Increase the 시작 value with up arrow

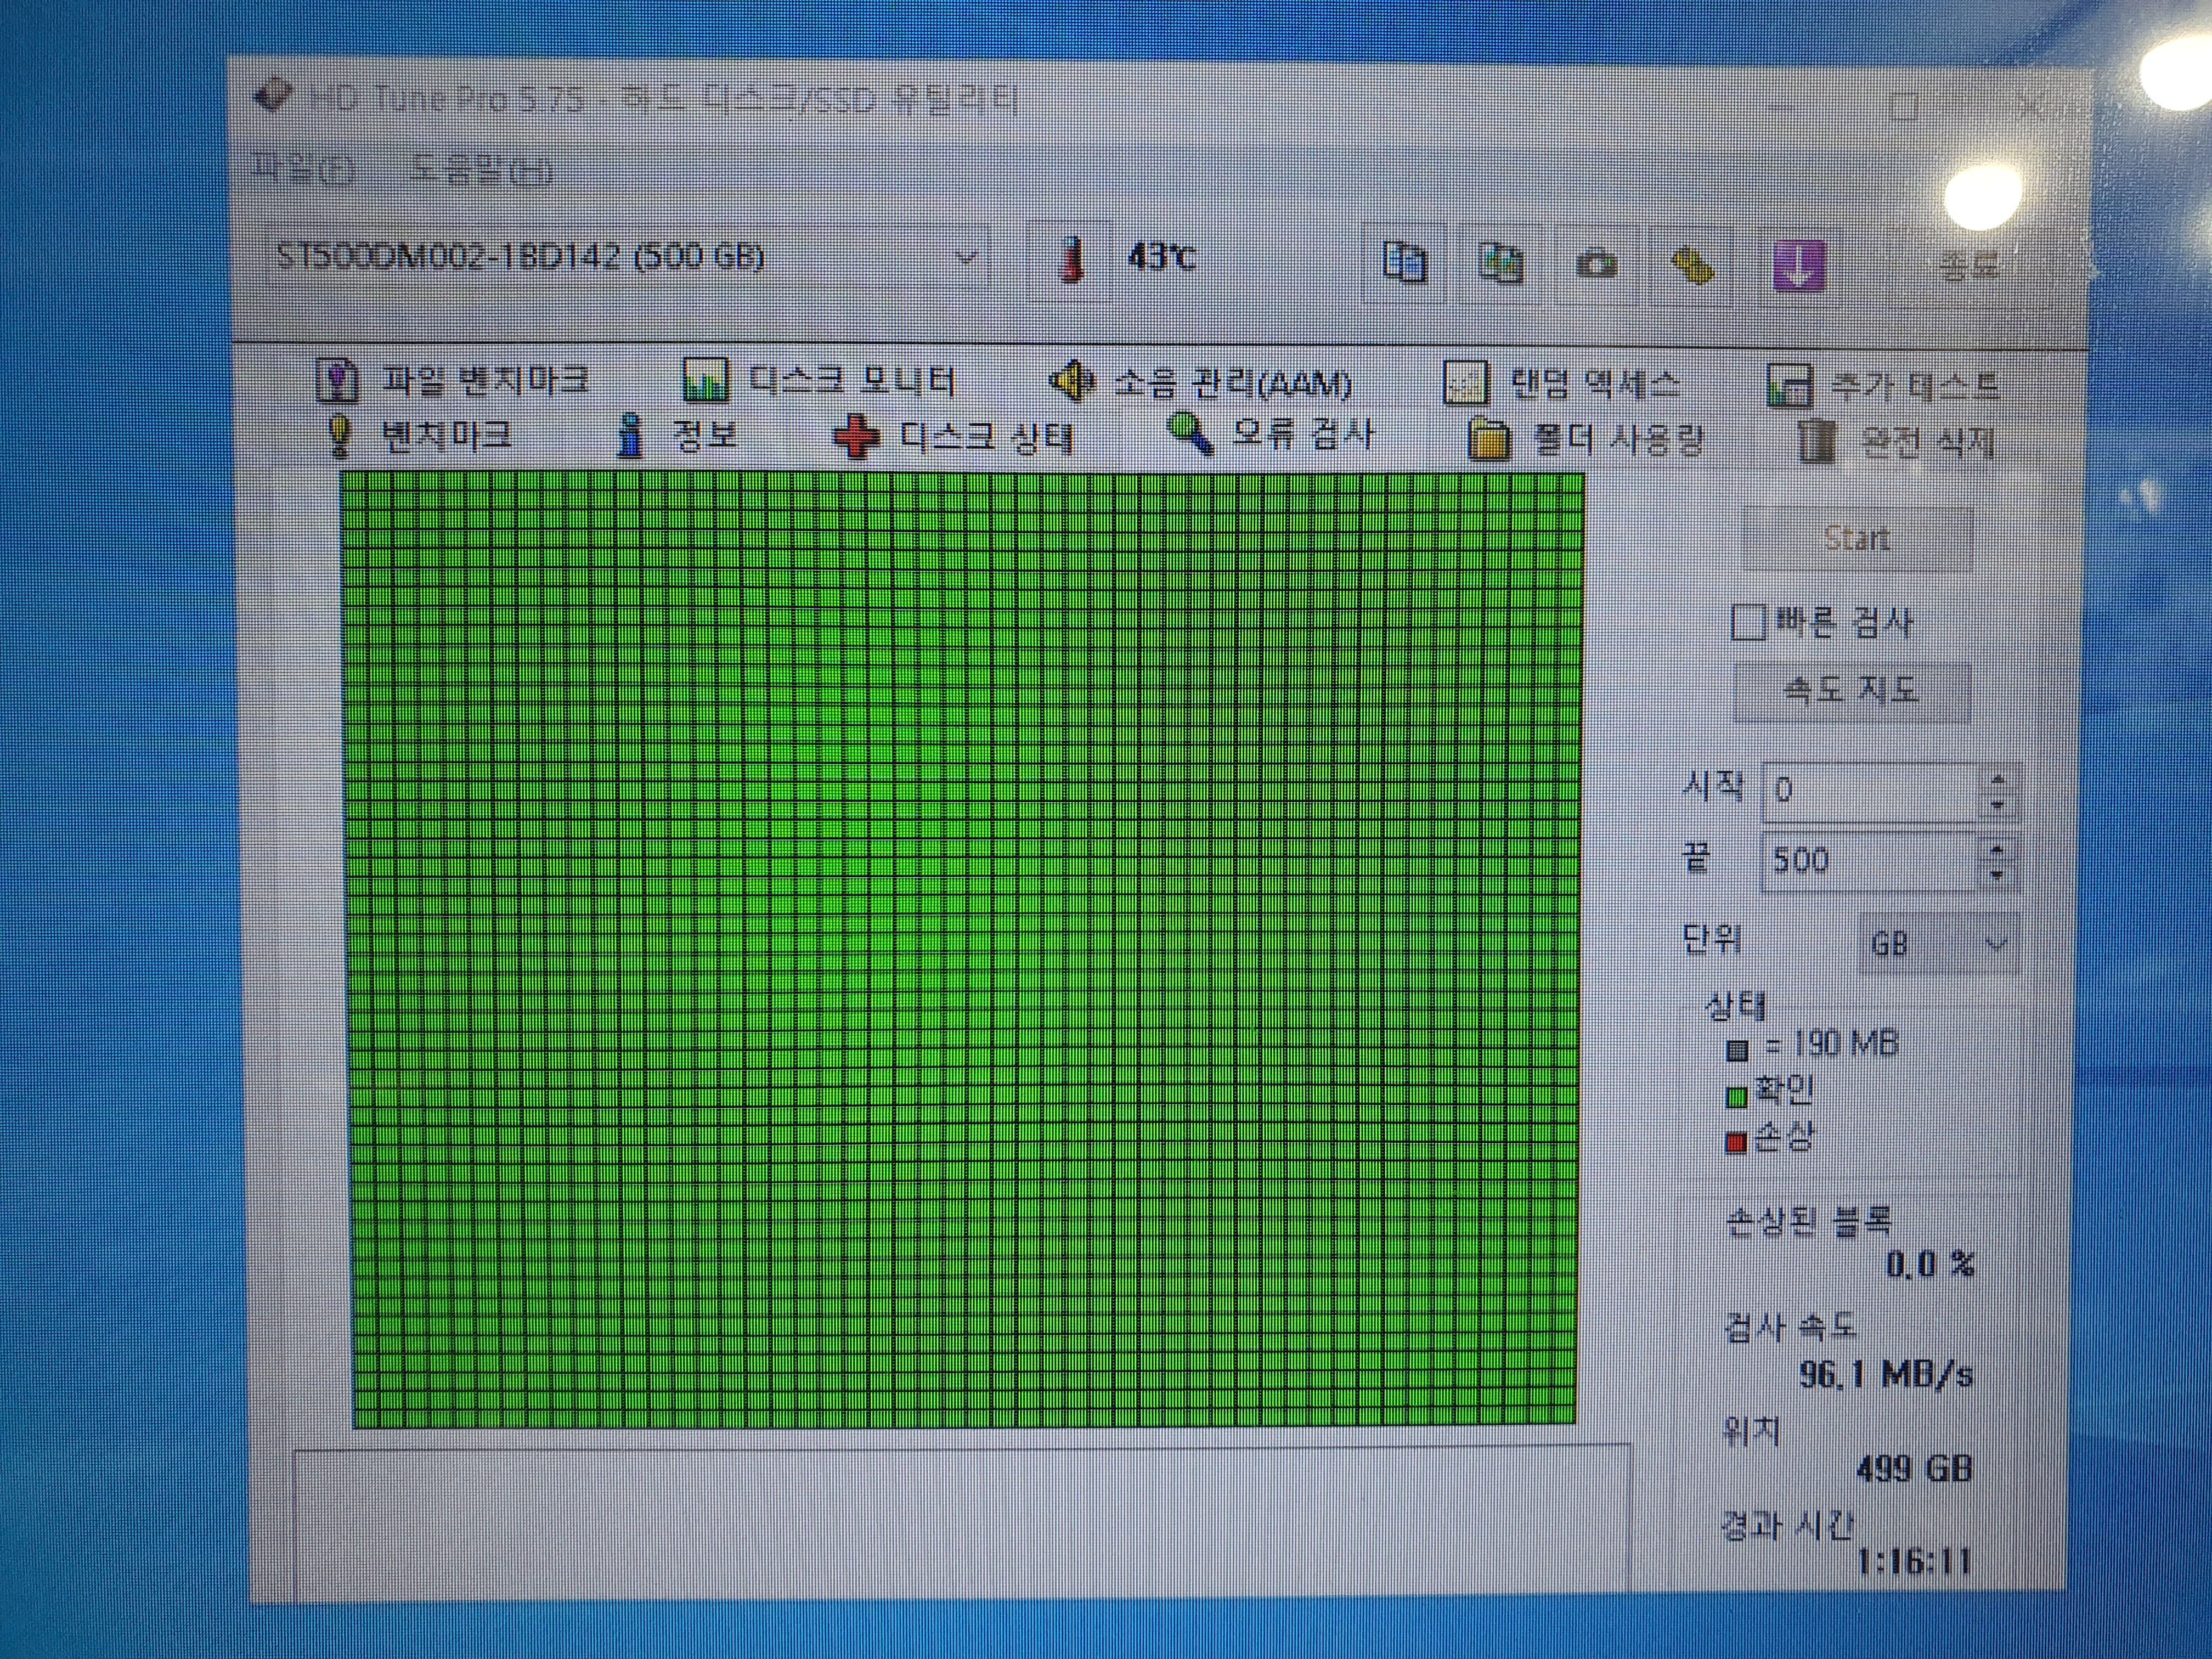[x=1998, y=779]
